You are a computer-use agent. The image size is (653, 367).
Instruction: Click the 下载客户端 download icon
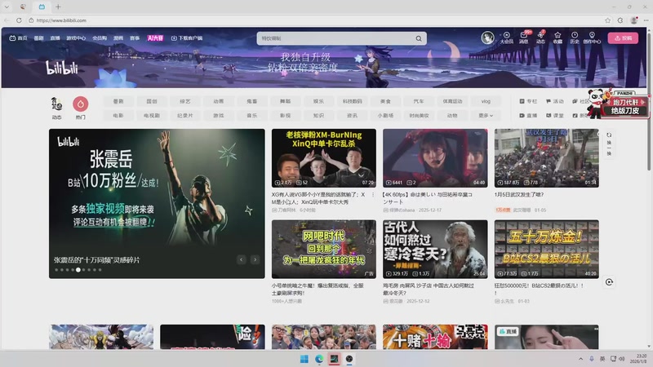(x=174, y=38)
